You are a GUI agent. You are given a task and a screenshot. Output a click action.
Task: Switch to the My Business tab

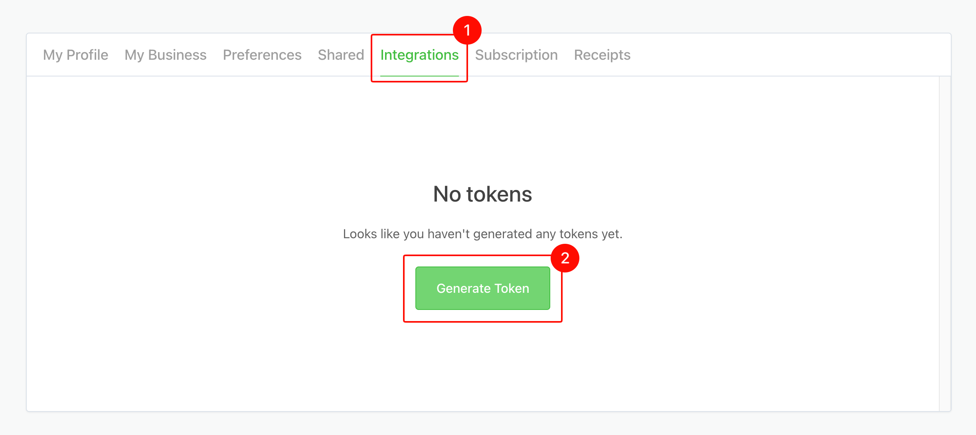[x=166, y=55]
